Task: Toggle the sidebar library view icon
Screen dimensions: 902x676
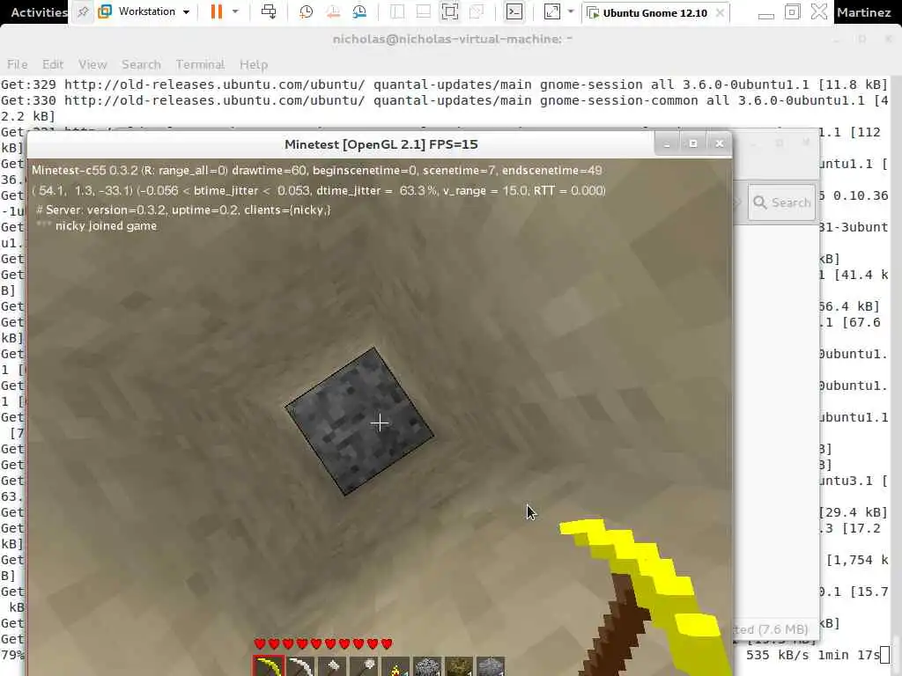Action: click(397, 11)
